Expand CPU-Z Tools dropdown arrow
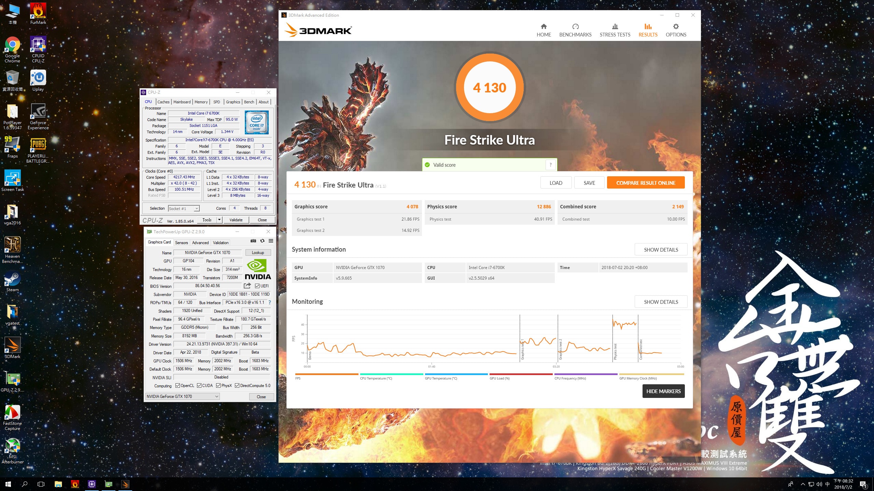 [x=219, y=220]
